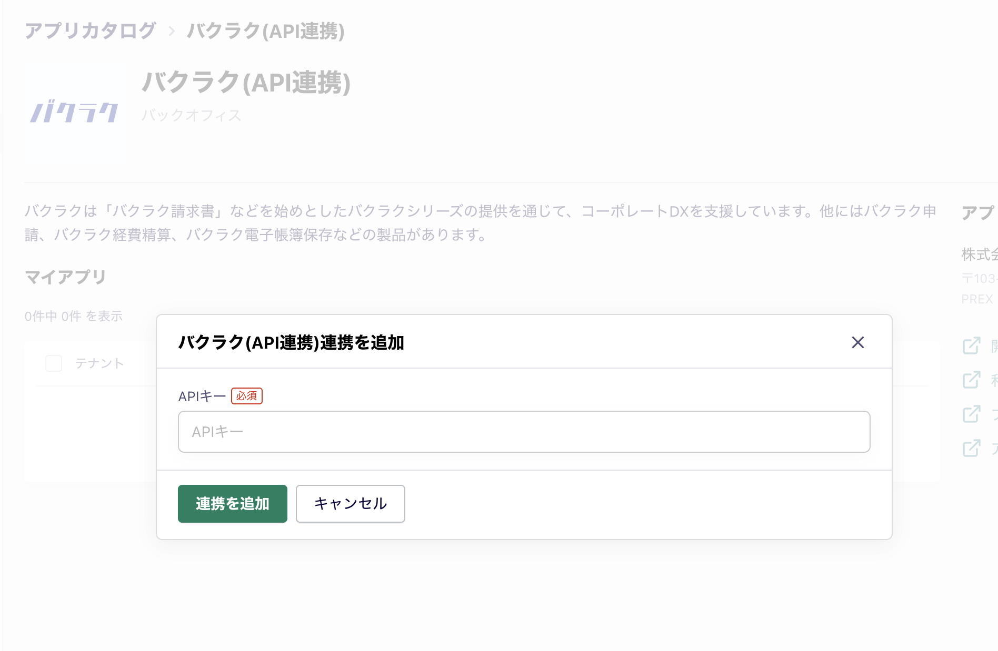Click the breadcrumb chevron separator
This screenshot has height=651, width=998.
pyautogui.click(x=172, y=32)
